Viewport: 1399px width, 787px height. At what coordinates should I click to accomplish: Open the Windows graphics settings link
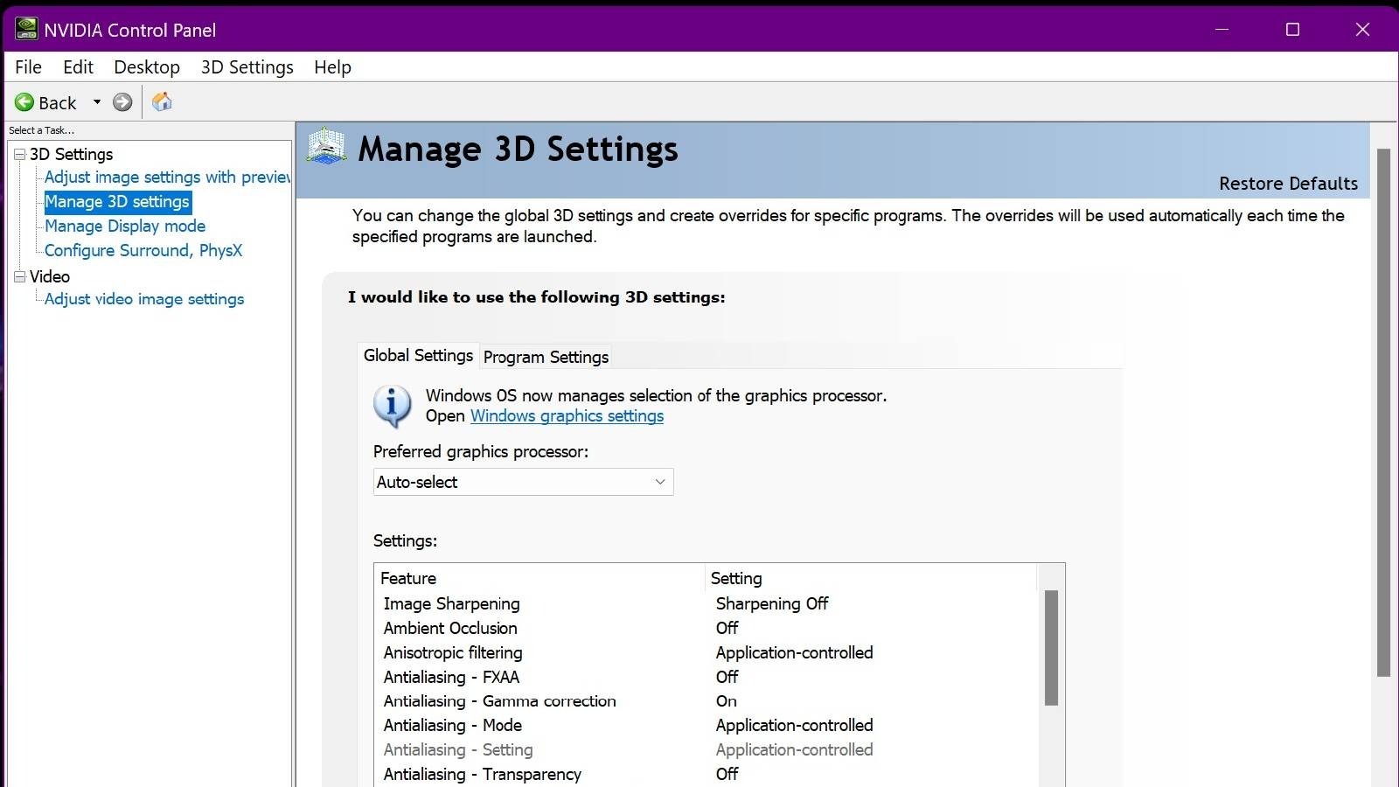tap(567, 416)
